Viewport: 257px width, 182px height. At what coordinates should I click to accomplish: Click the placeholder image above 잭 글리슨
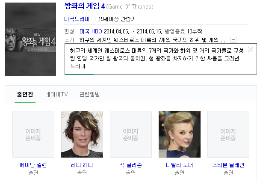tap(131, 134)
